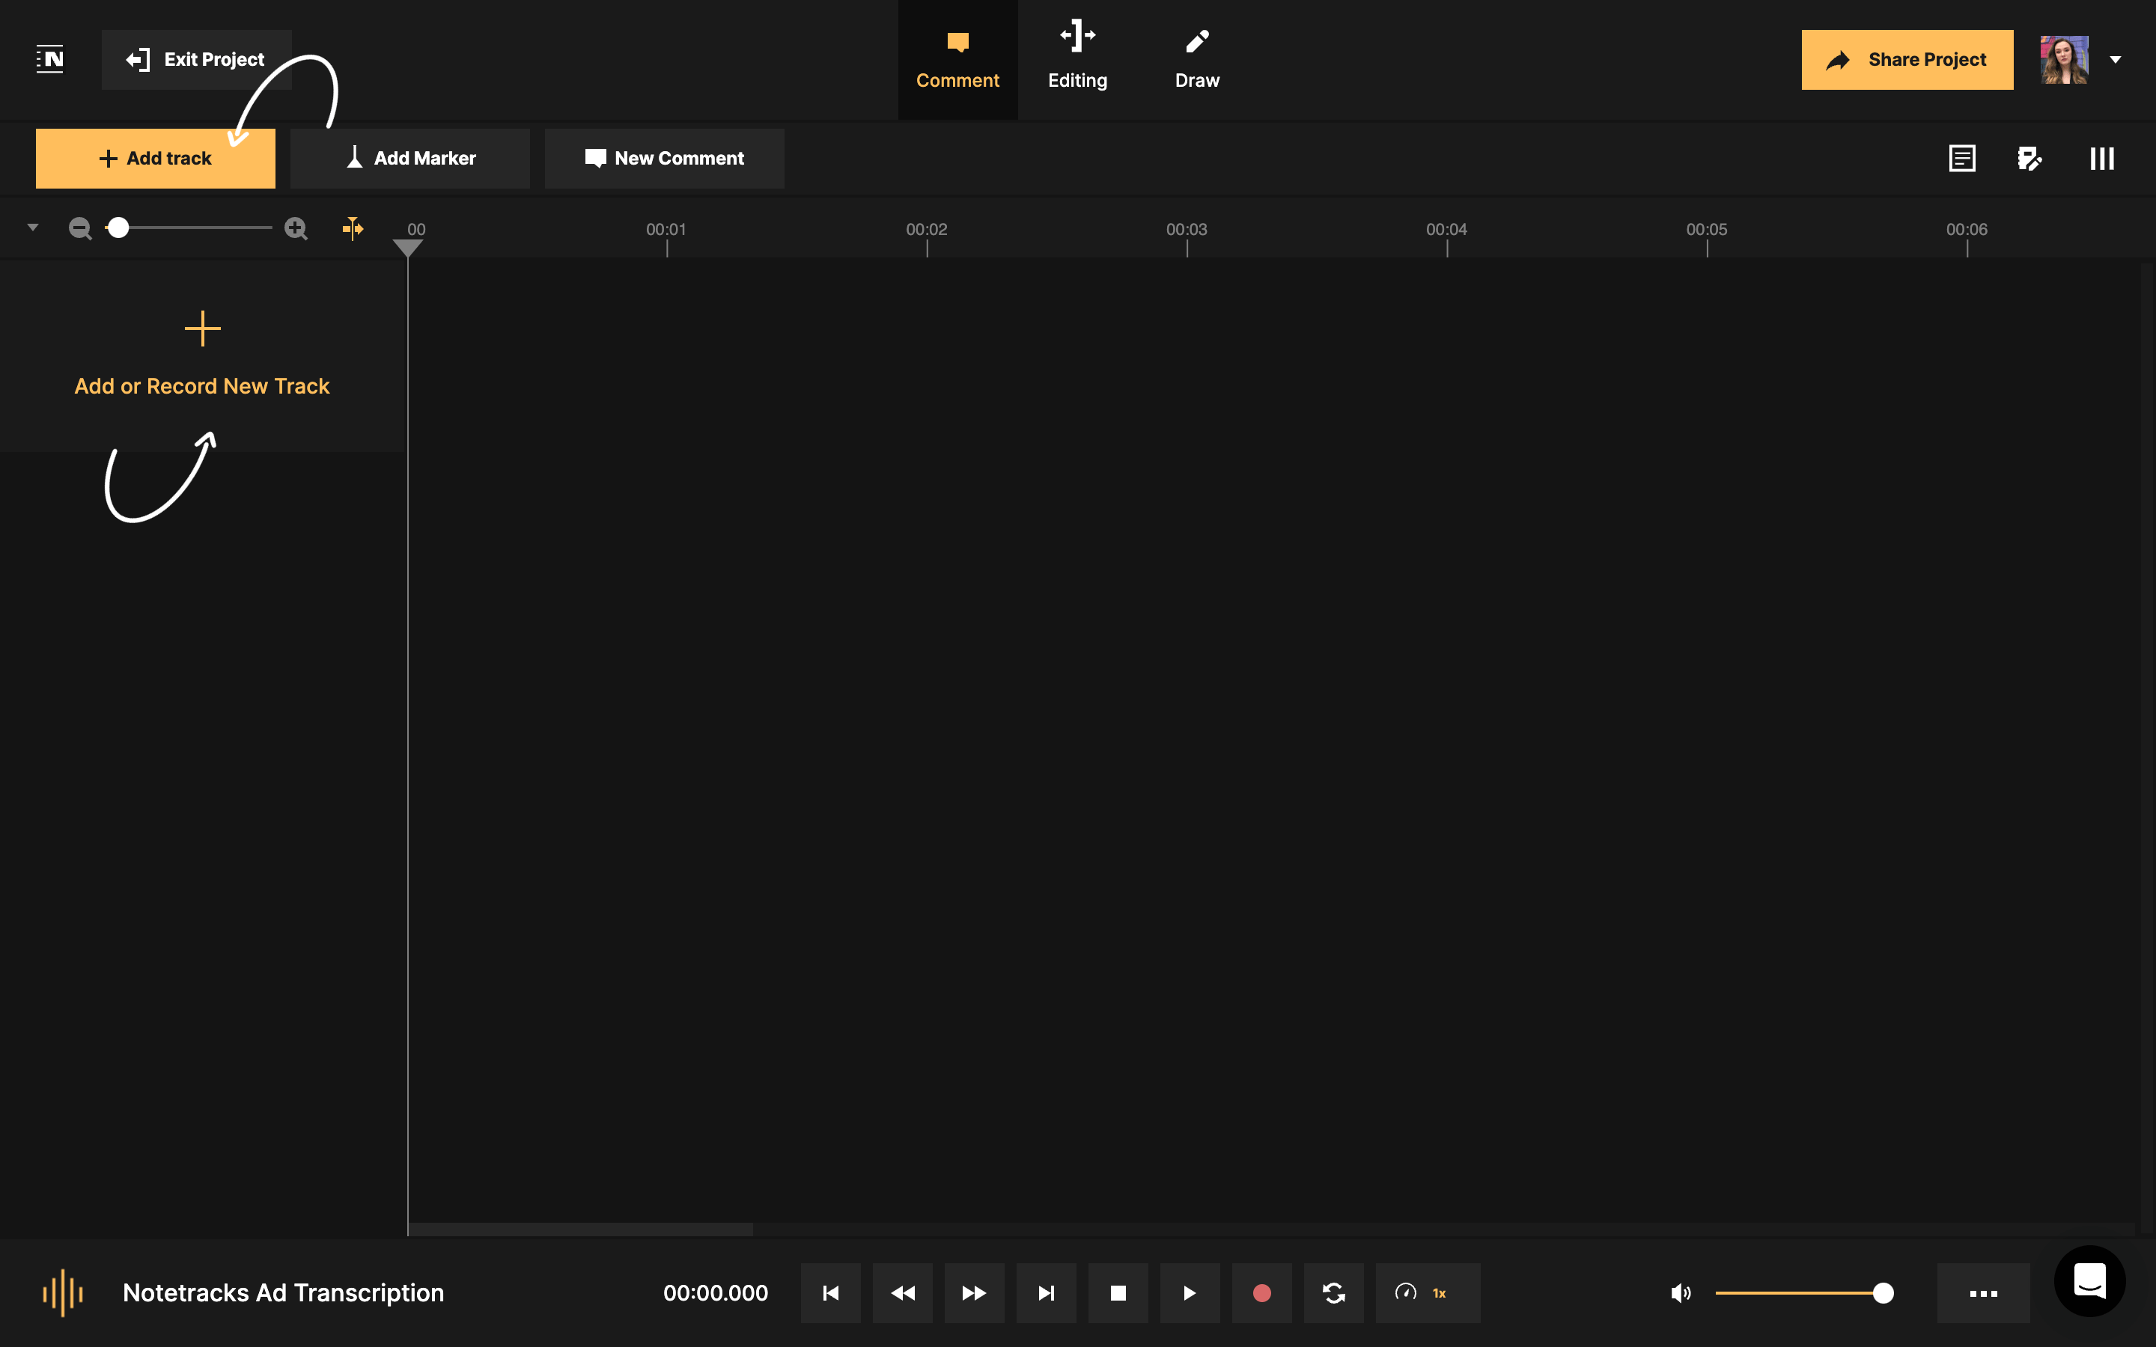Click the Share Project button
2156x1347 pixels.
[x=1907, y=59]
